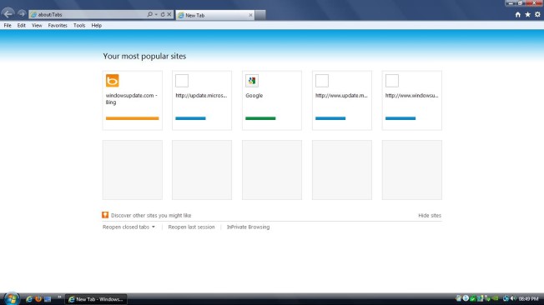Click Hide sites link

[430, 215]
